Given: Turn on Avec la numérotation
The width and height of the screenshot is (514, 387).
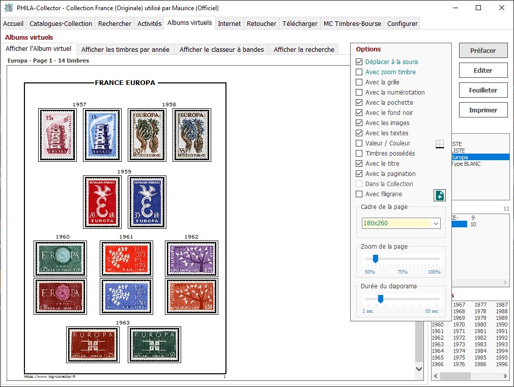Looking at the screenshot, I should pos(359,93).
